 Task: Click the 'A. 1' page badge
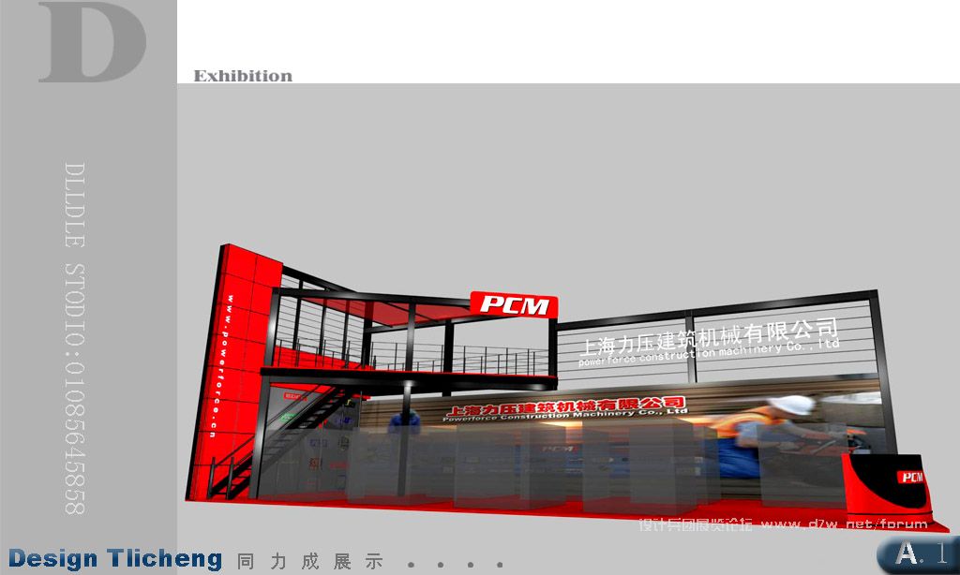pyautogui.click(x=919, y=553)
